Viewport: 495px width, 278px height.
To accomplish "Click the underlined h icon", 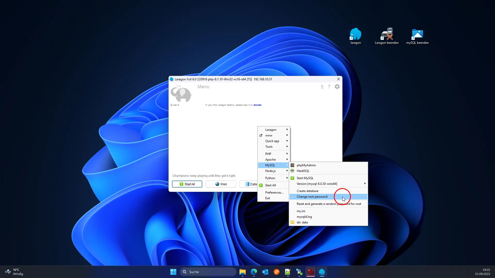I will [x=322, y=87].
